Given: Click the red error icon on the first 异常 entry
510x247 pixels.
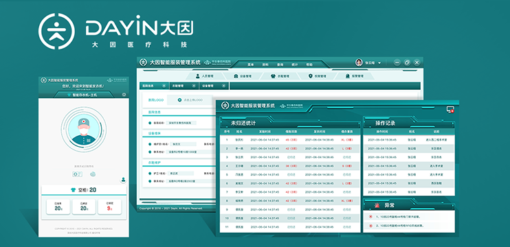Looking at the screenshot, I should [x=370, y=217].
